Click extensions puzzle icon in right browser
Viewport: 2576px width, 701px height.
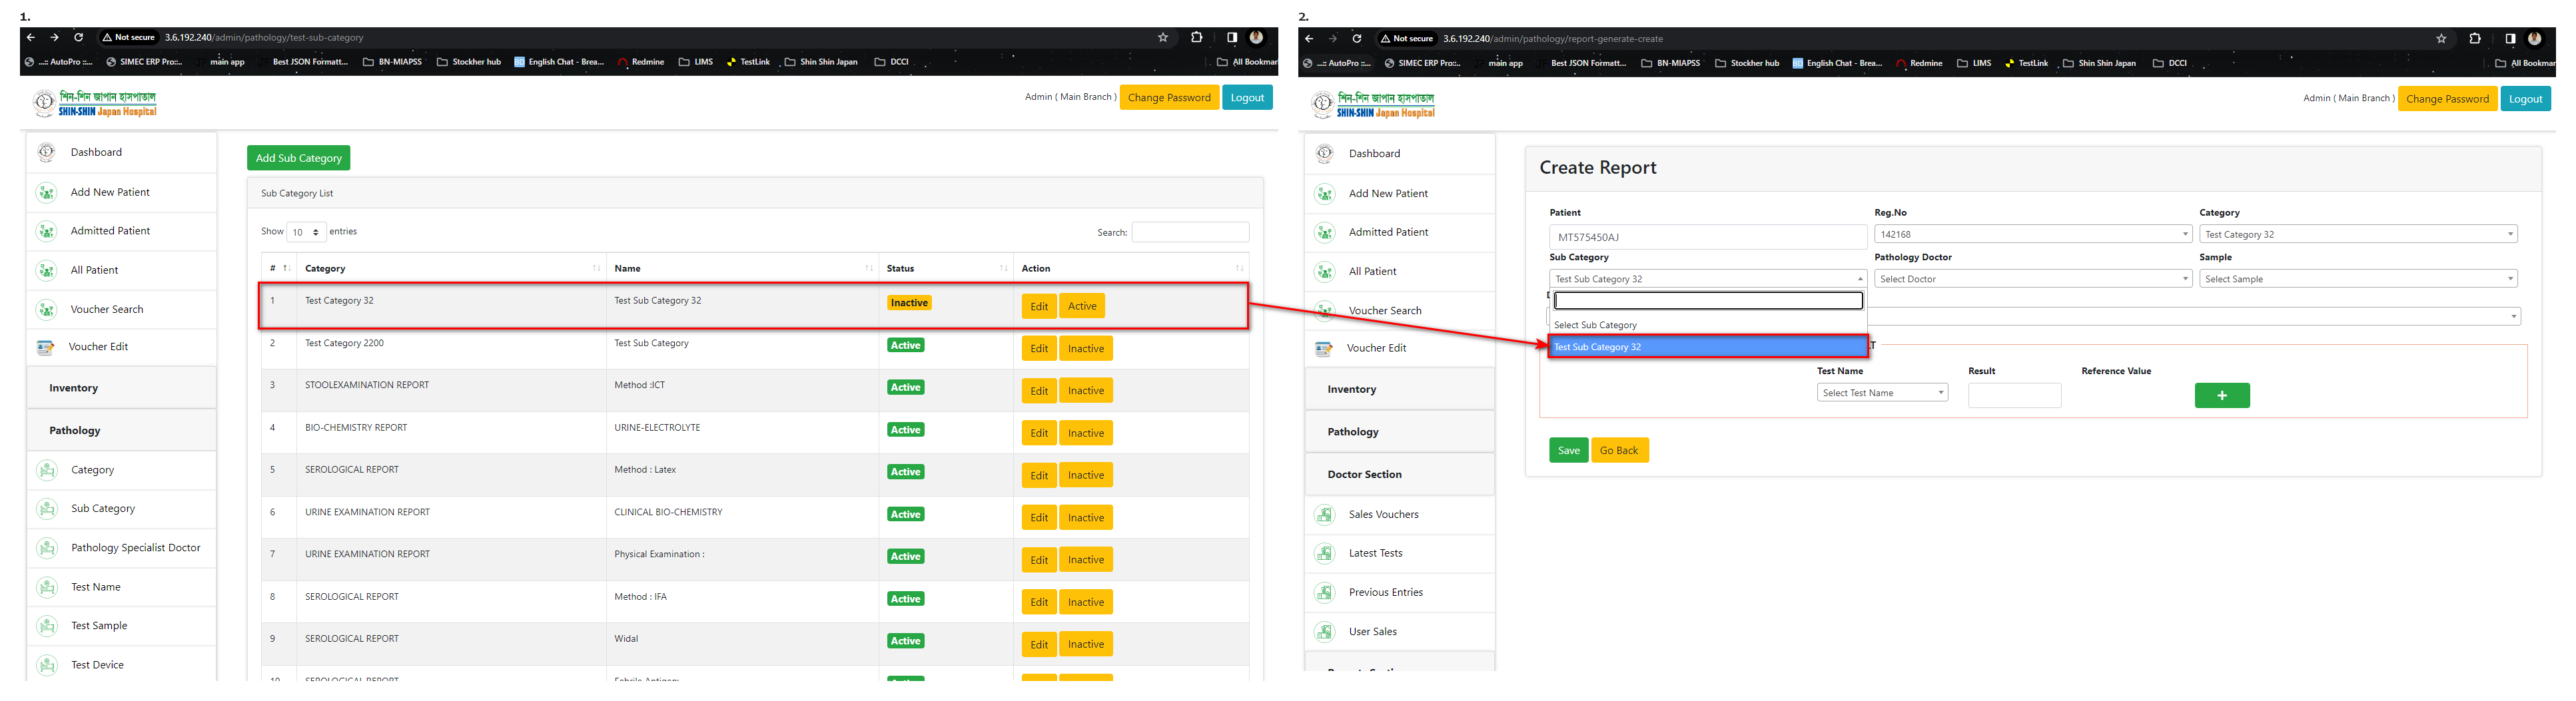(x=2475, y=38)
